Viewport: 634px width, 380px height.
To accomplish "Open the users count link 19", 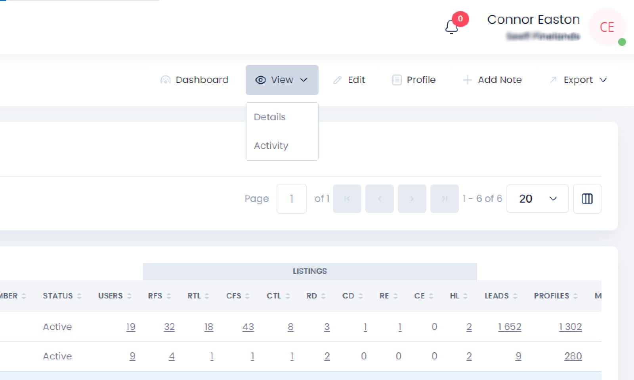I will pos(131,327).
